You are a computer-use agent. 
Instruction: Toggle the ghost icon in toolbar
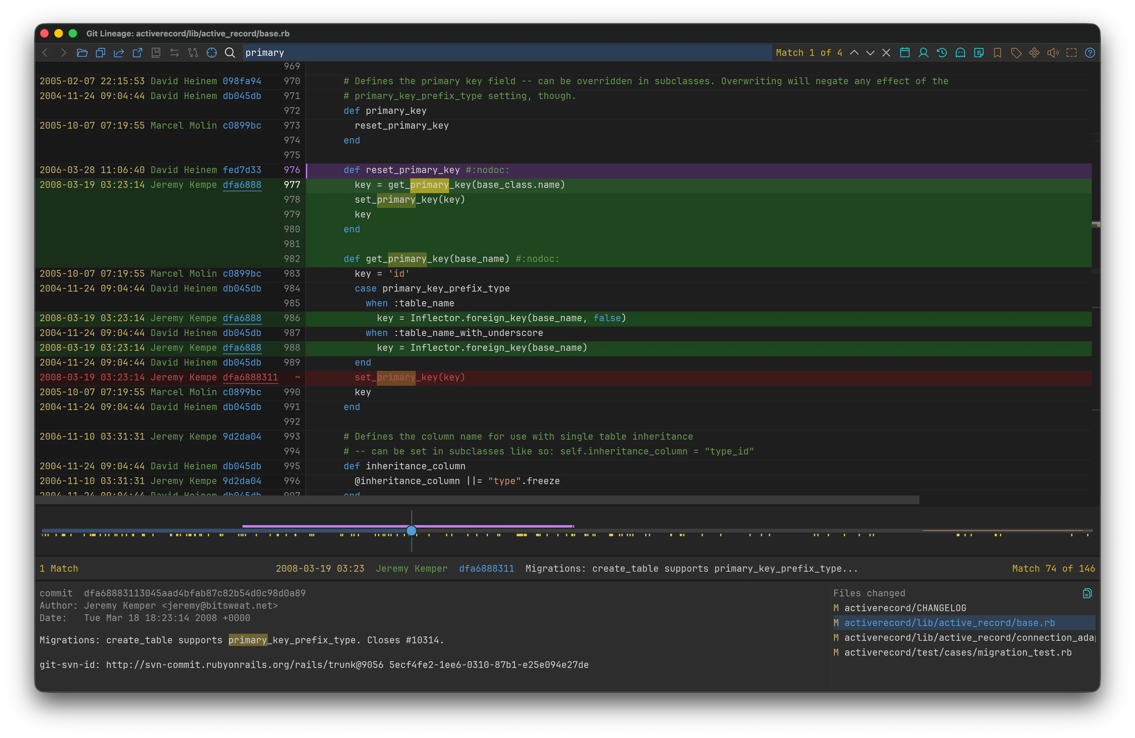(x=960, y=52)
